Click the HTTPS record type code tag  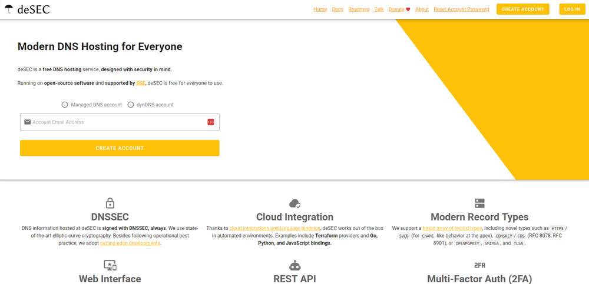pos(557,229)
